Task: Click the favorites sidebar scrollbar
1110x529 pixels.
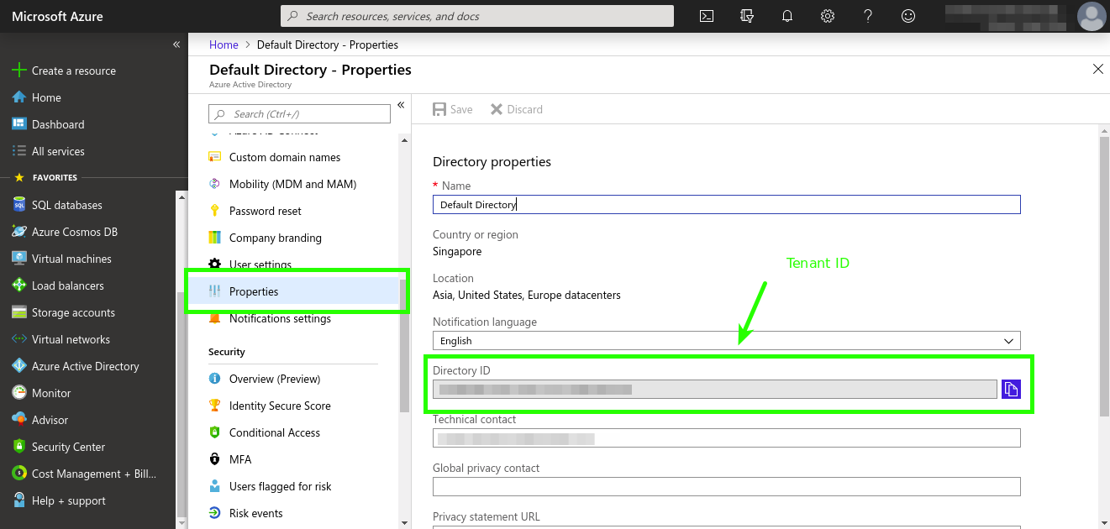Action: pyautogui.click(x=181, y=406)
